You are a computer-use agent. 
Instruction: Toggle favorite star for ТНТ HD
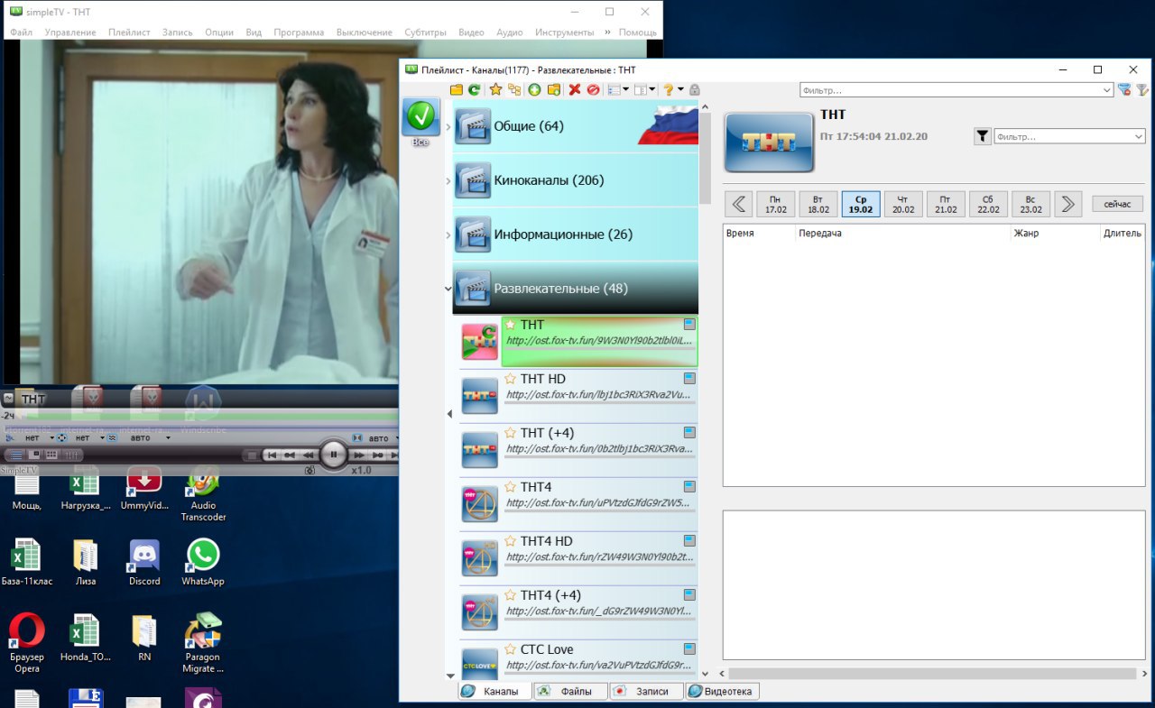click(511, 379)
